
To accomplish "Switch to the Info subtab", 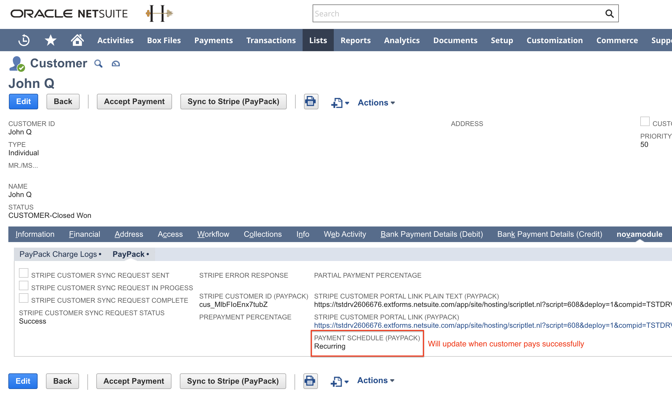I will coord(303,234).
